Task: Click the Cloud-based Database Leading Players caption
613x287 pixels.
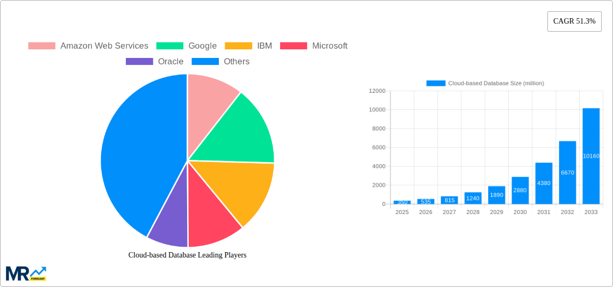Action: point(188,255)
